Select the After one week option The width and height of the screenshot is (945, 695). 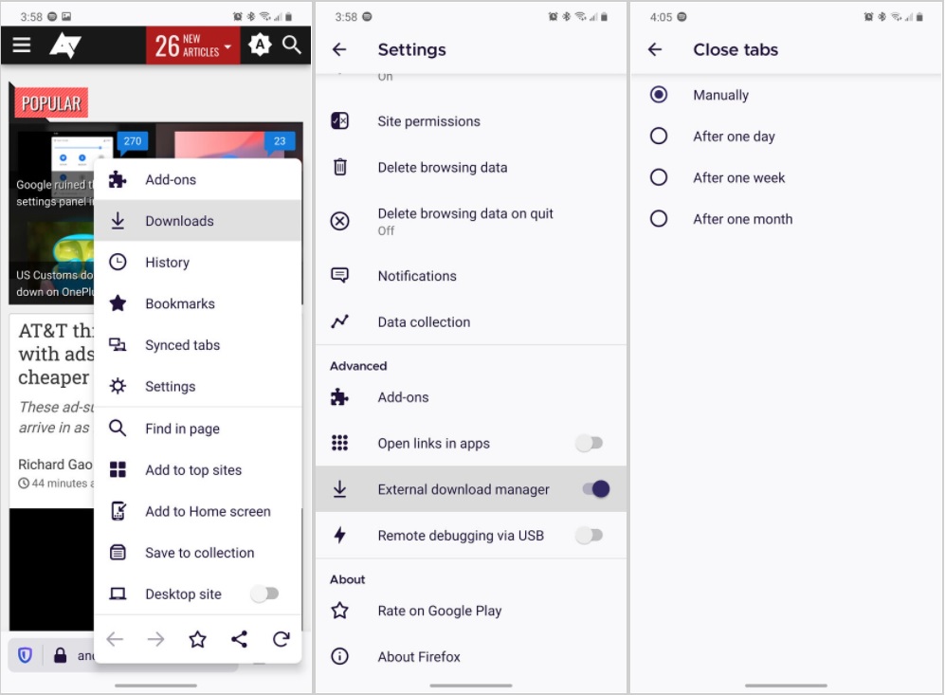point(659,177)
